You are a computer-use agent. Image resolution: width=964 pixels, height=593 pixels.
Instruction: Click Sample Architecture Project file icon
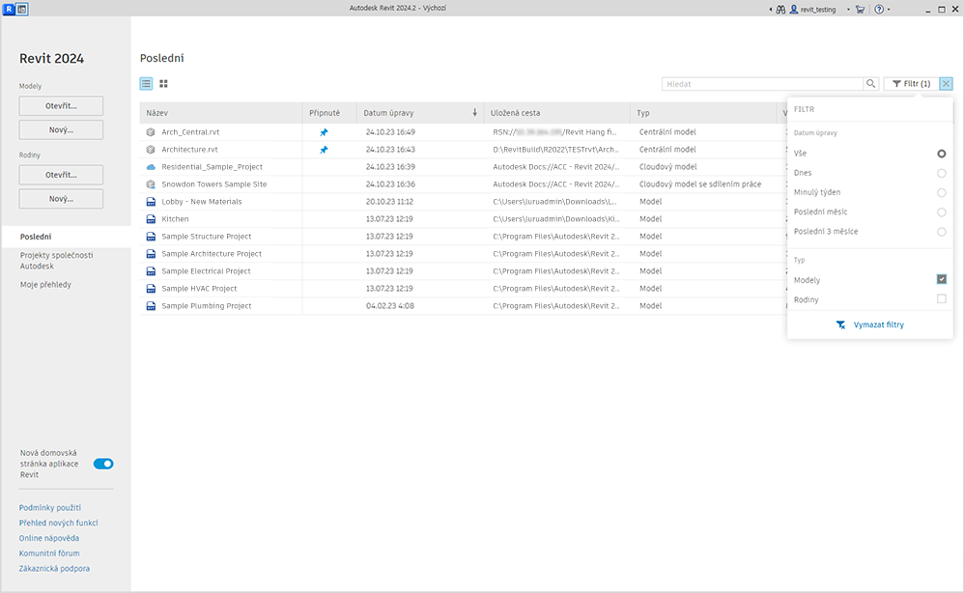151,254
